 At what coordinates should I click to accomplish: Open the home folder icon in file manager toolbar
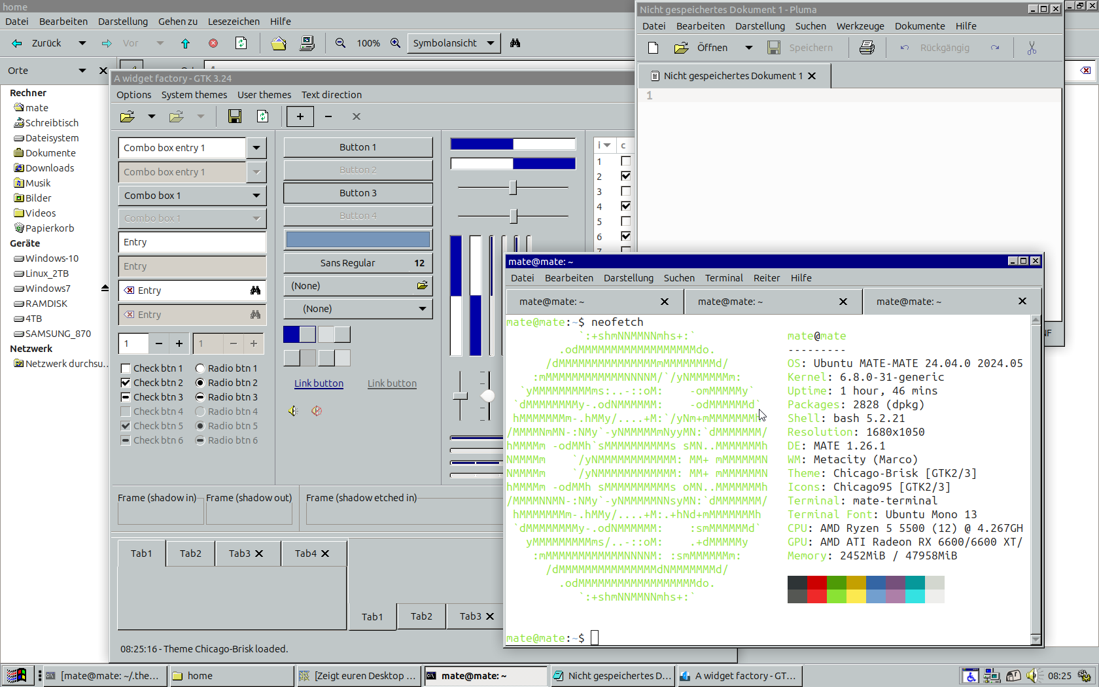point(279,43)
